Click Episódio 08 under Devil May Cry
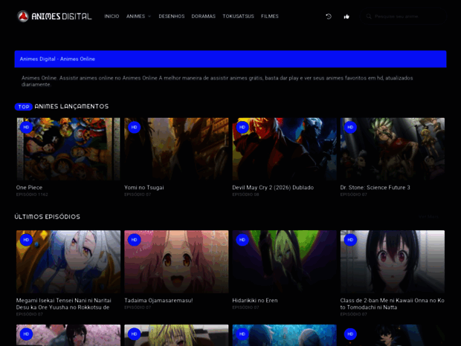 [245, 195]
